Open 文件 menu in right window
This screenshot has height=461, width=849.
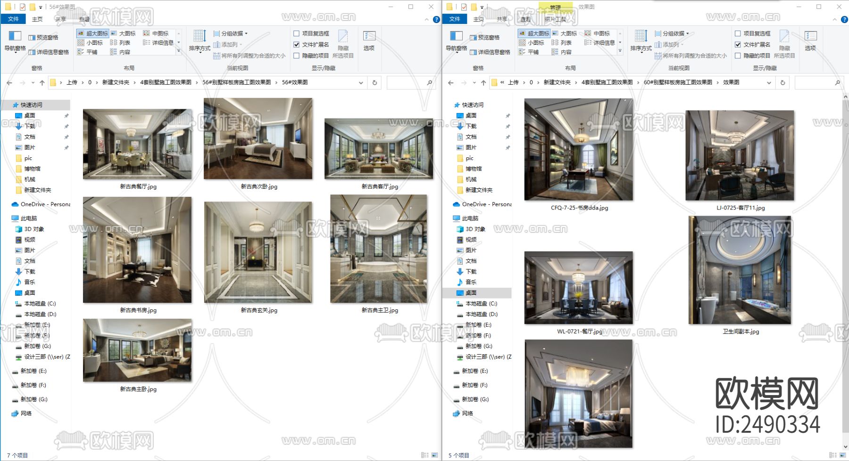coord(455,19)
